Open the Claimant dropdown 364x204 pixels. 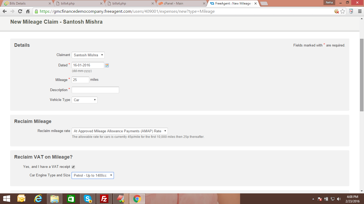(88, 55)
